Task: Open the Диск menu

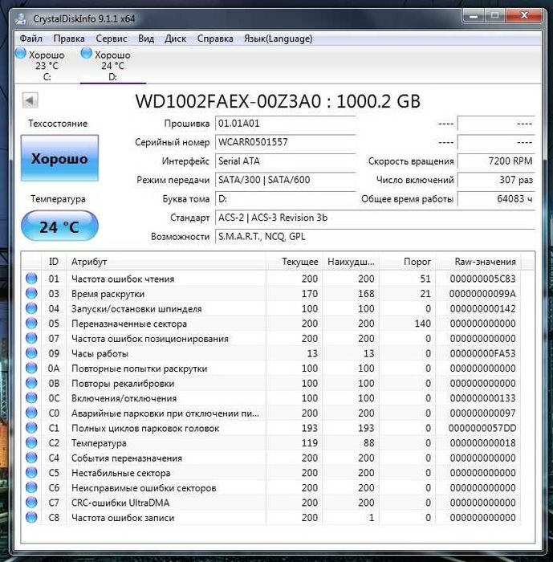Action: [x=175, y=39]
